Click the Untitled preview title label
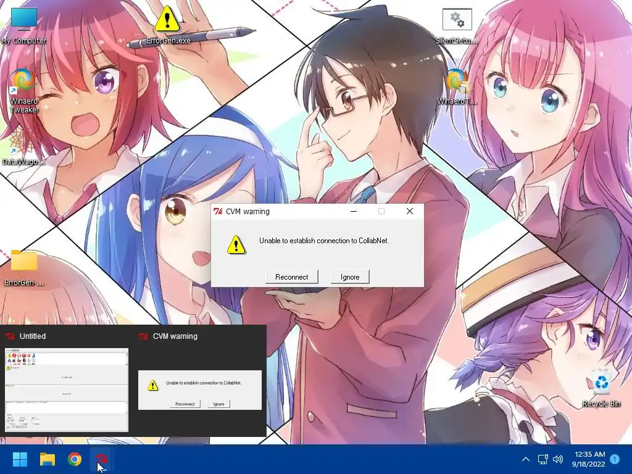632x474 pixels. 33,336
